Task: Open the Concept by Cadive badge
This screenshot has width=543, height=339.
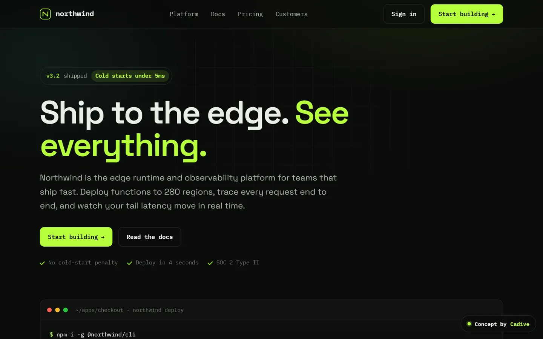Action: pyautogui.click(x=498, y=324)
